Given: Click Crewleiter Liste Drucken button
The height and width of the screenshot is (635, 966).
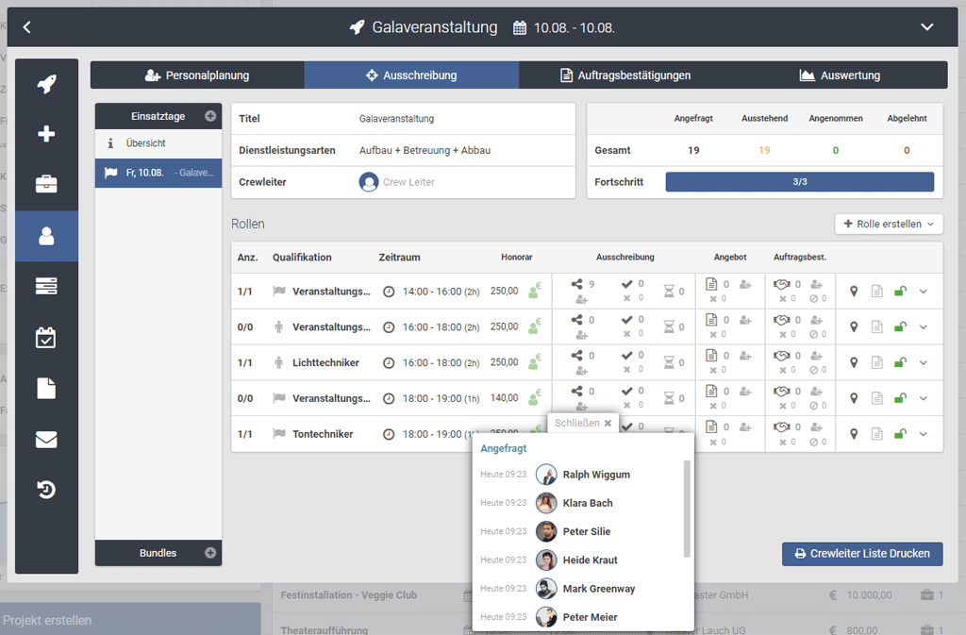Looking at the screenshot, I should (861, 554).
